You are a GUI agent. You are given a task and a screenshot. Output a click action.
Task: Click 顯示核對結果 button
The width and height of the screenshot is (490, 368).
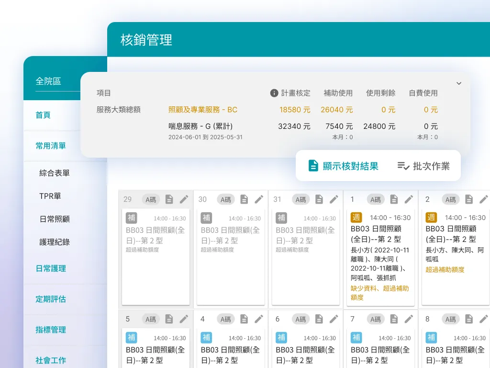tap(343, 166)
